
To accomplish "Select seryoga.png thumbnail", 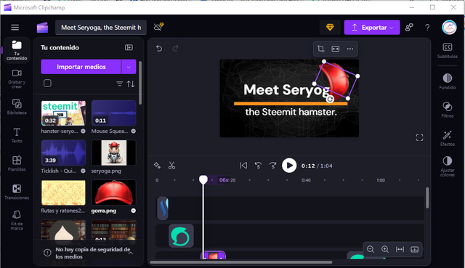I will [x=114, y=153].
